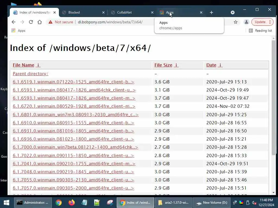Click the forward navigation arrow
This screenshot has height=208, width=278.
point(22,22)
